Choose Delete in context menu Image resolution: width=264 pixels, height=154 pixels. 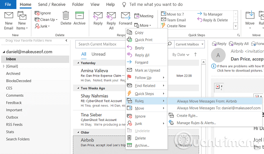[147, 138]
